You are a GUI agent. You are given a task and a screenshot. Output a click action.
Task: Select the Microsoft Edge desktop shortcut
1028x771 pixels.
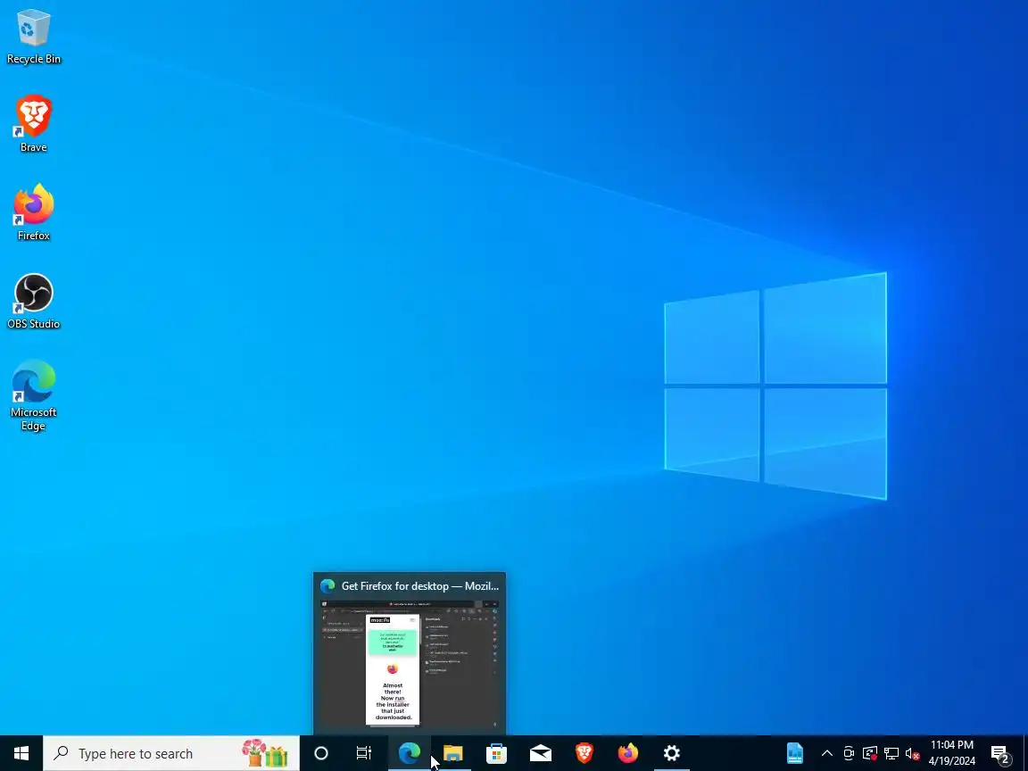coord(33,395)
